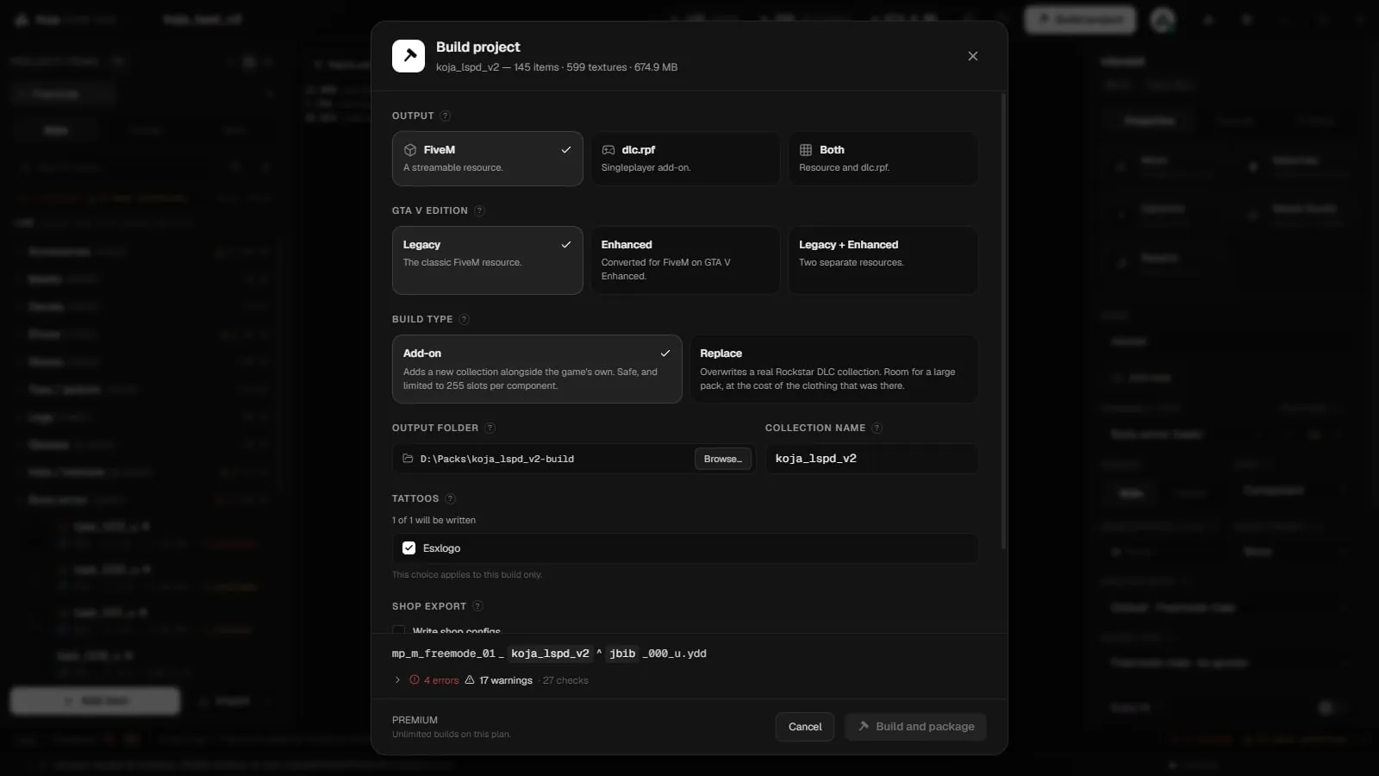Image resolution: width=1379 pixels, height=776 pixels.
Task: Open the GTA V Edition help icon
Action: tap(479, 210)
